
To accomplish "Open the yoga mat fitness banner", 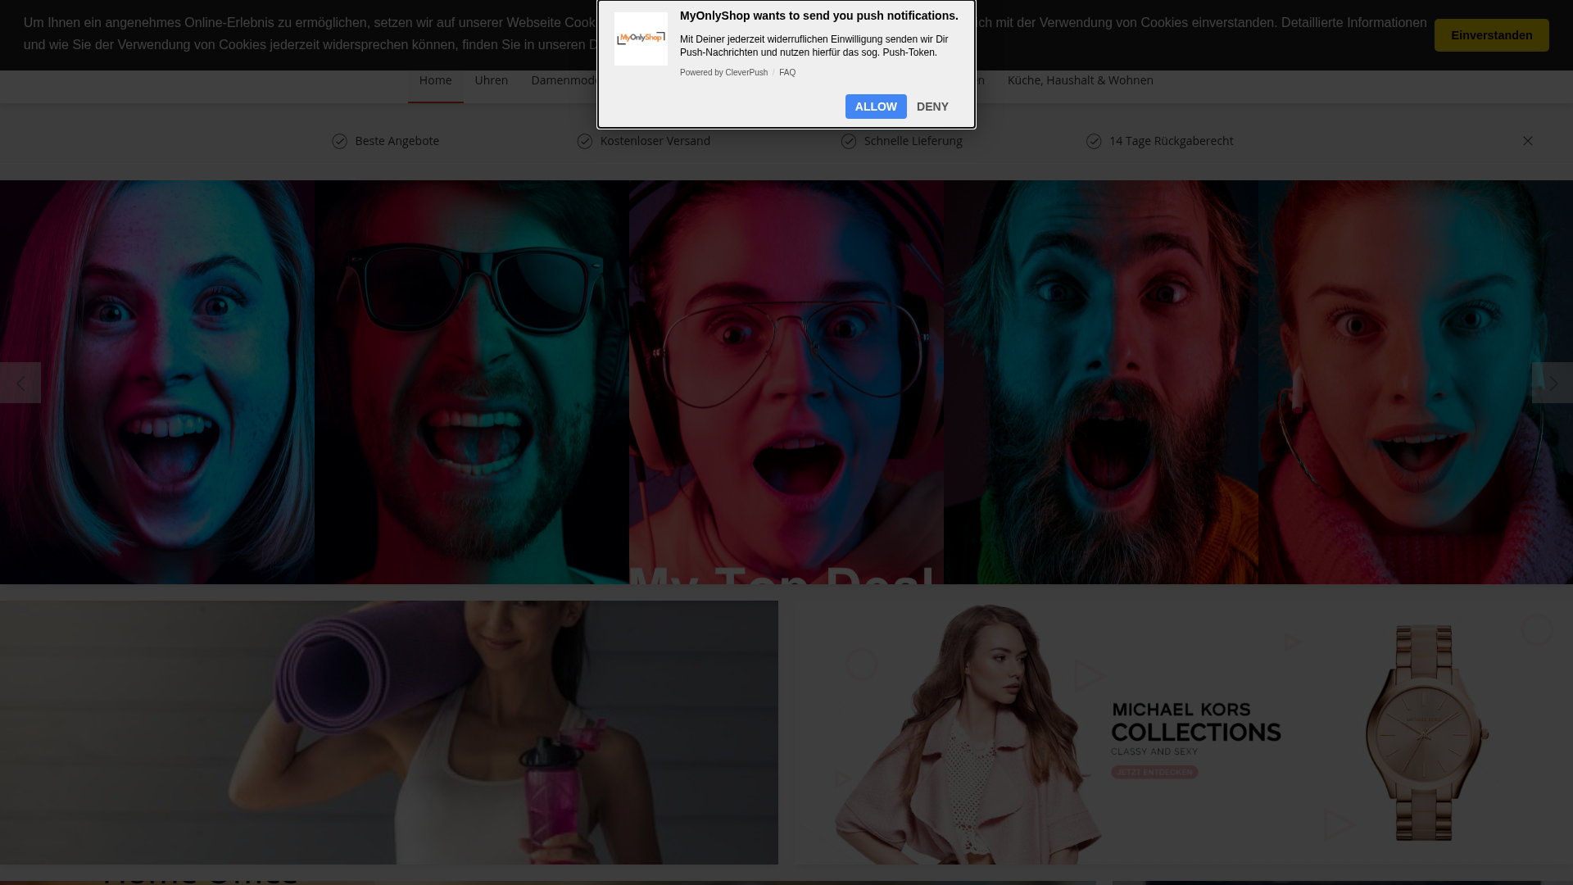I will [389, 733].
